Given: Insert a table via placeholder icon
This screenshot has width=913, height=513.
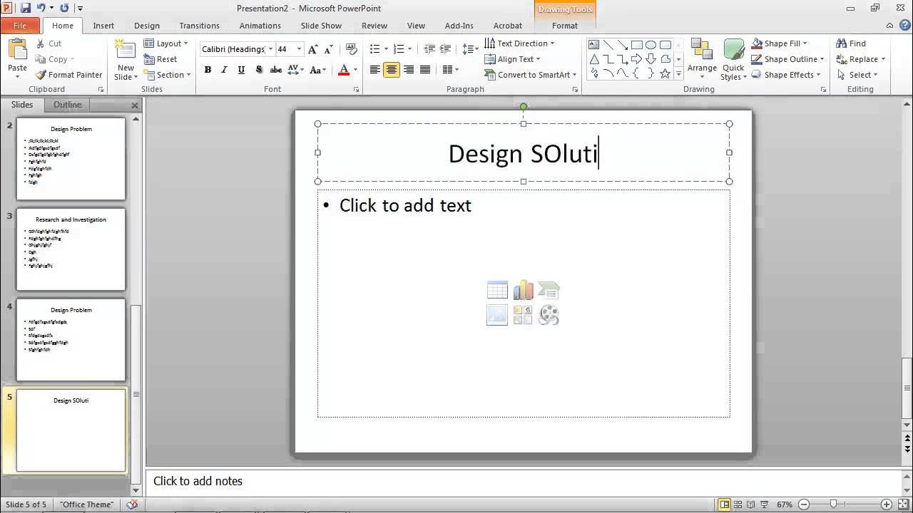Looking at the screenshot, I should [497, 290].
